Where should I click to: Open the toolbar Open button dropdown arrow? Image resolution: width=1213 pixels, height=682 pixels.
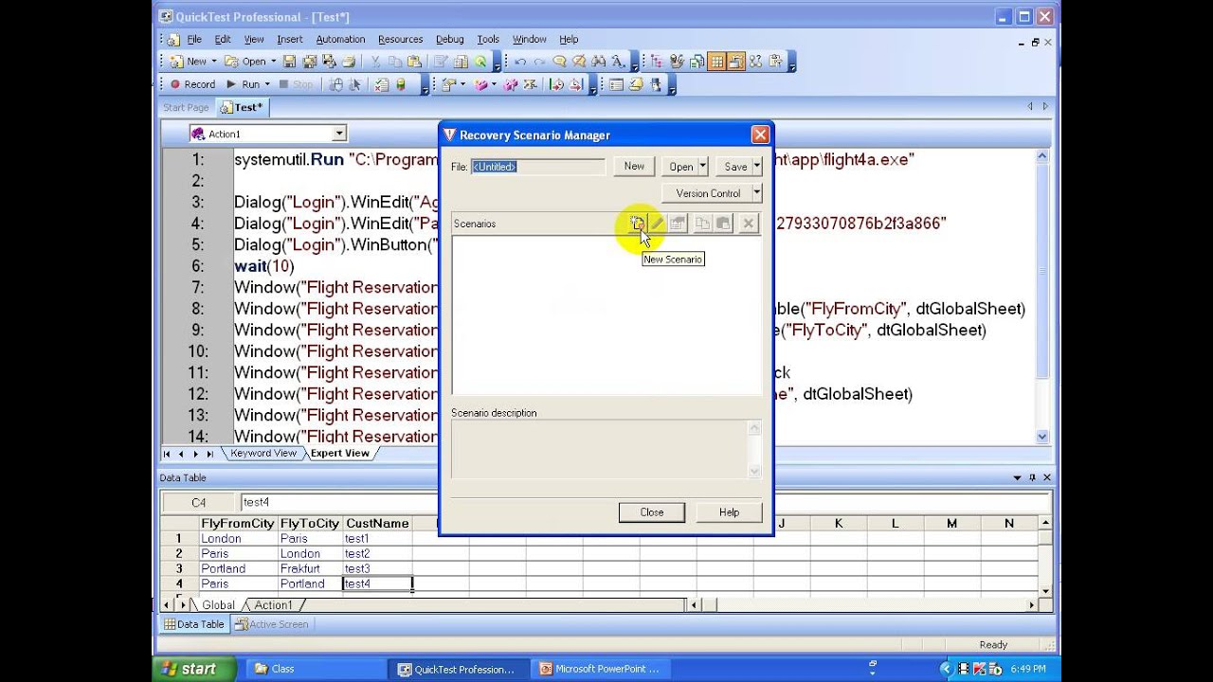pos(273,62)
